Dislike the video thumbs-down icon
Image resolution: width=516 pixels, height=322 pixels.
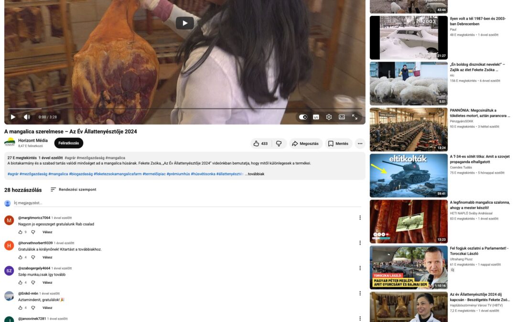click(279, 144)
